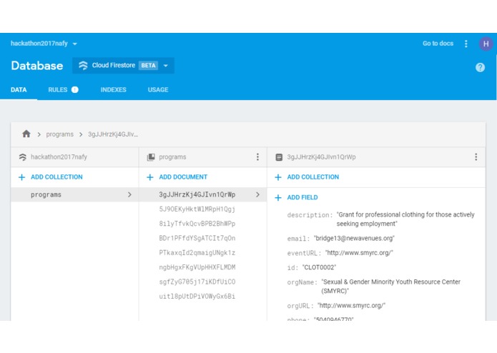The height and width of the screenshot is (353, 497).
Task: Open document uitl8pUtDPiV0WyGx6Bi
Action: click(x=197, y=297)
